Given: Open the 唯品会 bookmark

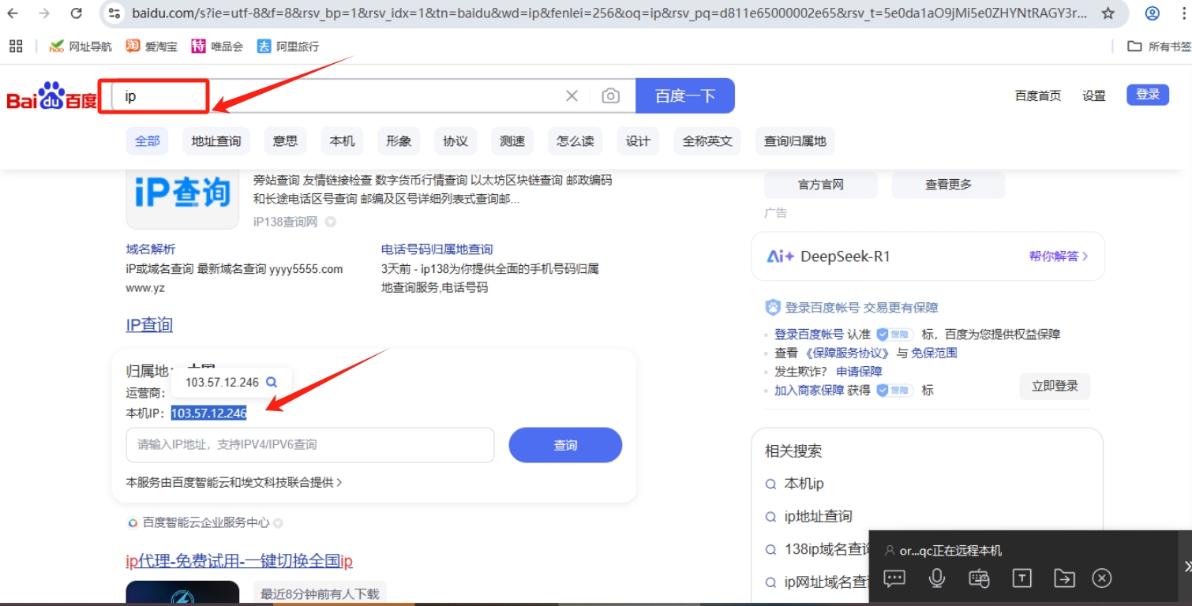Looking at the screenshot, I should point(217,47).
